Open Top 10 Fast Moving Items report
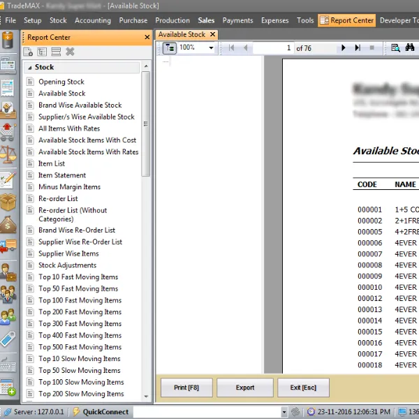419x419 pixels. [78, 277]
